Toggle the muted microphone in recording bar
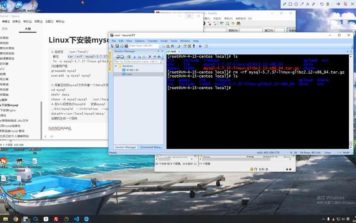 (x=345, y=4)
